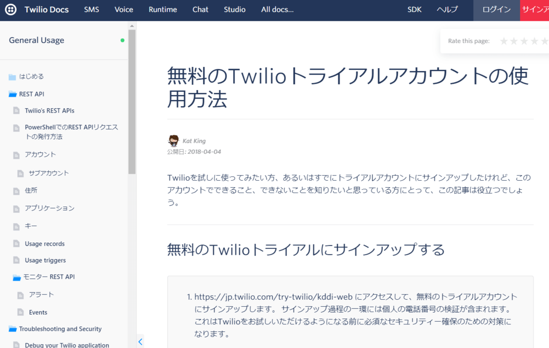The width and height of the screenshot is (549, 348).
Task: Click the red サインアップ signup button
Action: pos(535,10)
